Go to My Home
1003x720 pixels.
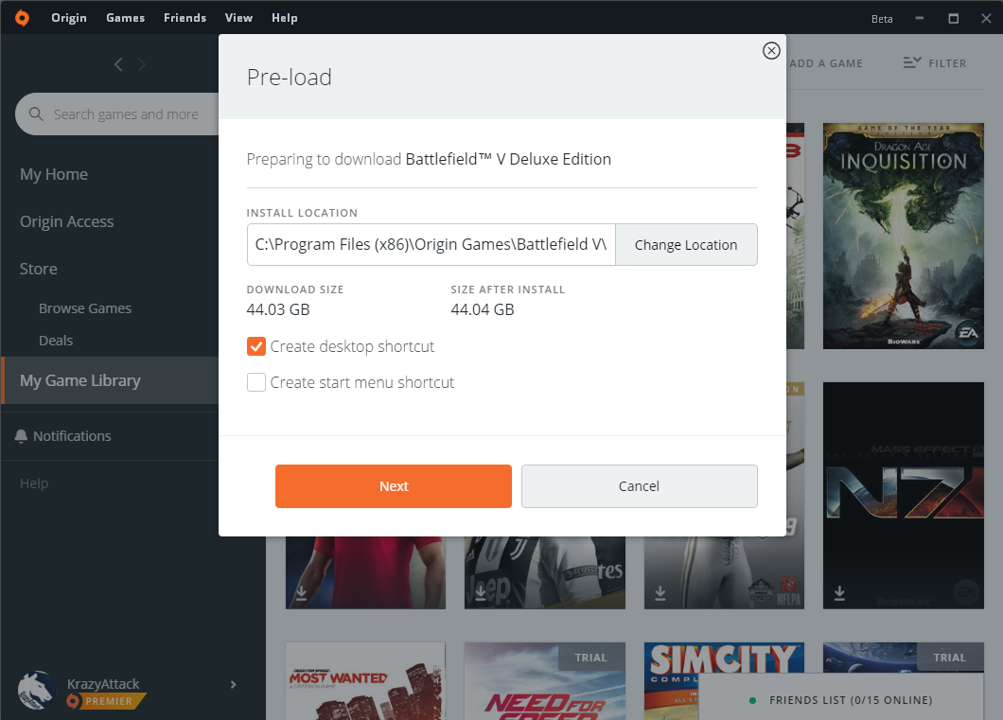point(54,174)
